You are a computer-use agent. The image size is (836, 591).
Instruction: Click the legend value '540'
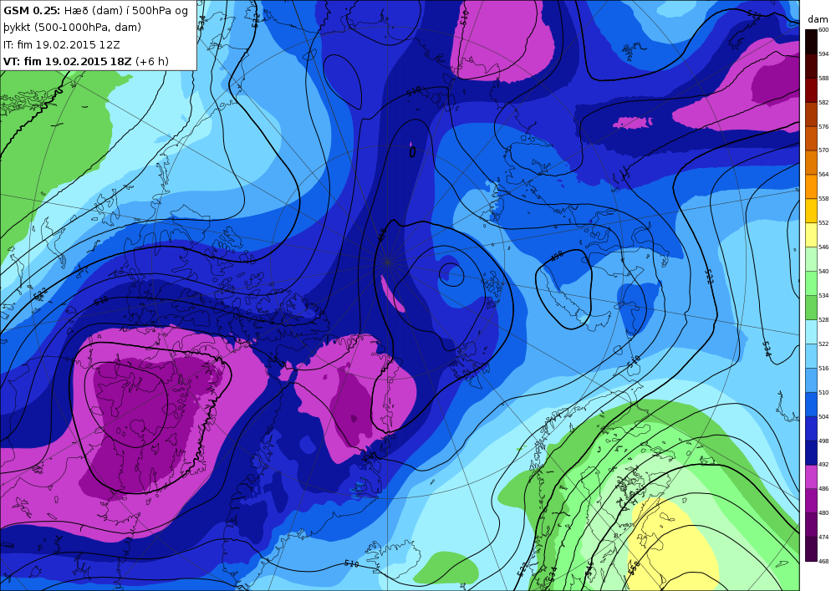[x=823, y=271]
